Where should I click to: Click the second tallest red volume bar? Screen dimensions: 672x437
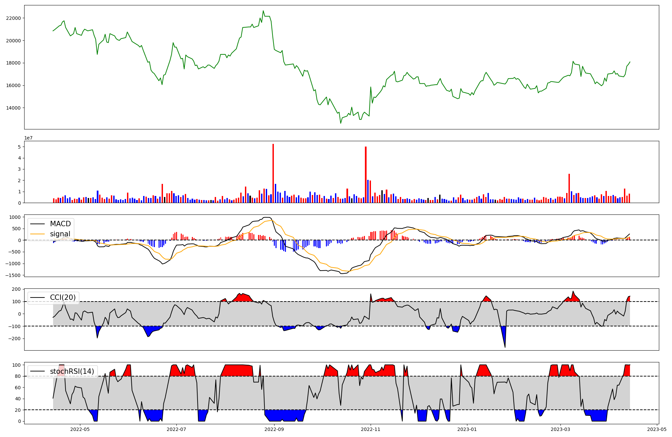pyautogui.click(x=366, y=174)
